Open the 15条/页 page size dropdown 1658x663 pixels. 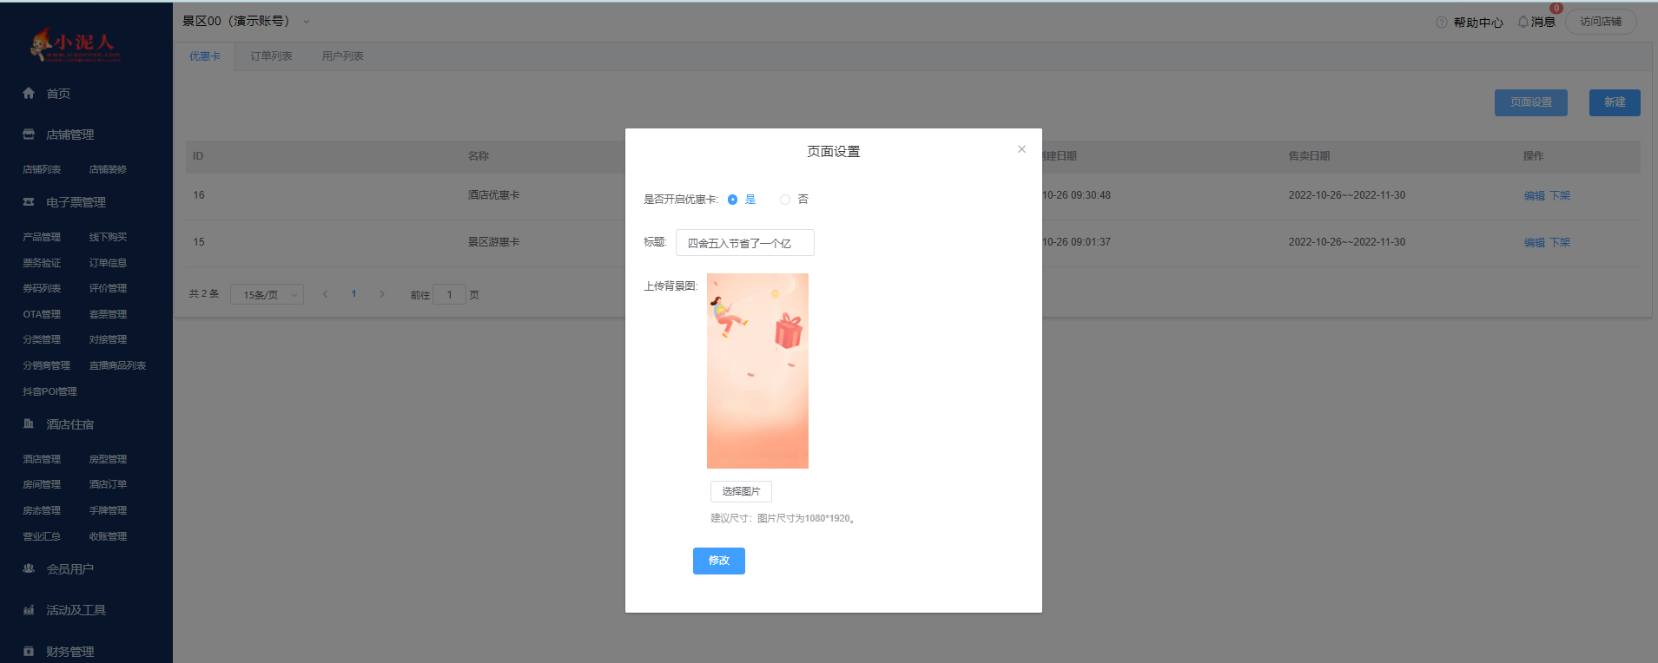point(267,295)
